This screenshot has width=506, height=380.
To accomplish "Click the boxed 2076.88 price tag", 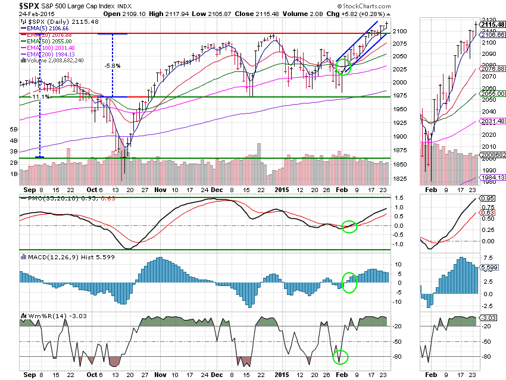I will pyautogui.click(x=493, y=68).
